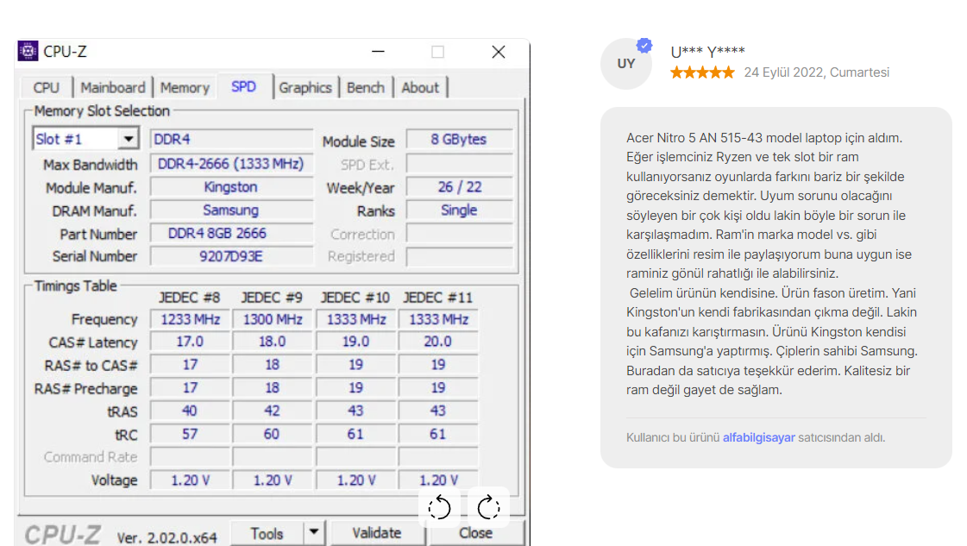Open the Bench tab
The width and height of the screenshot is (967, 546).
click(366, 88)
